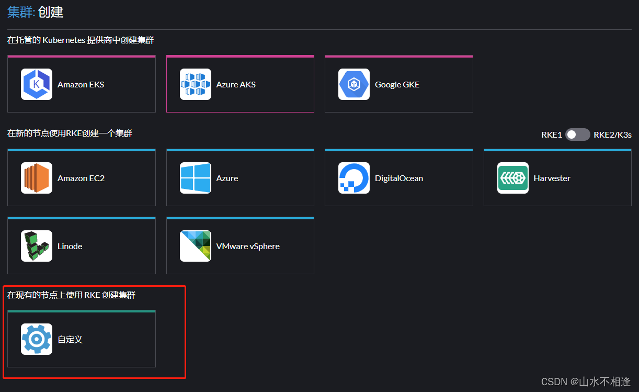Open the 集群 breadcrumb link

(20, 12)
